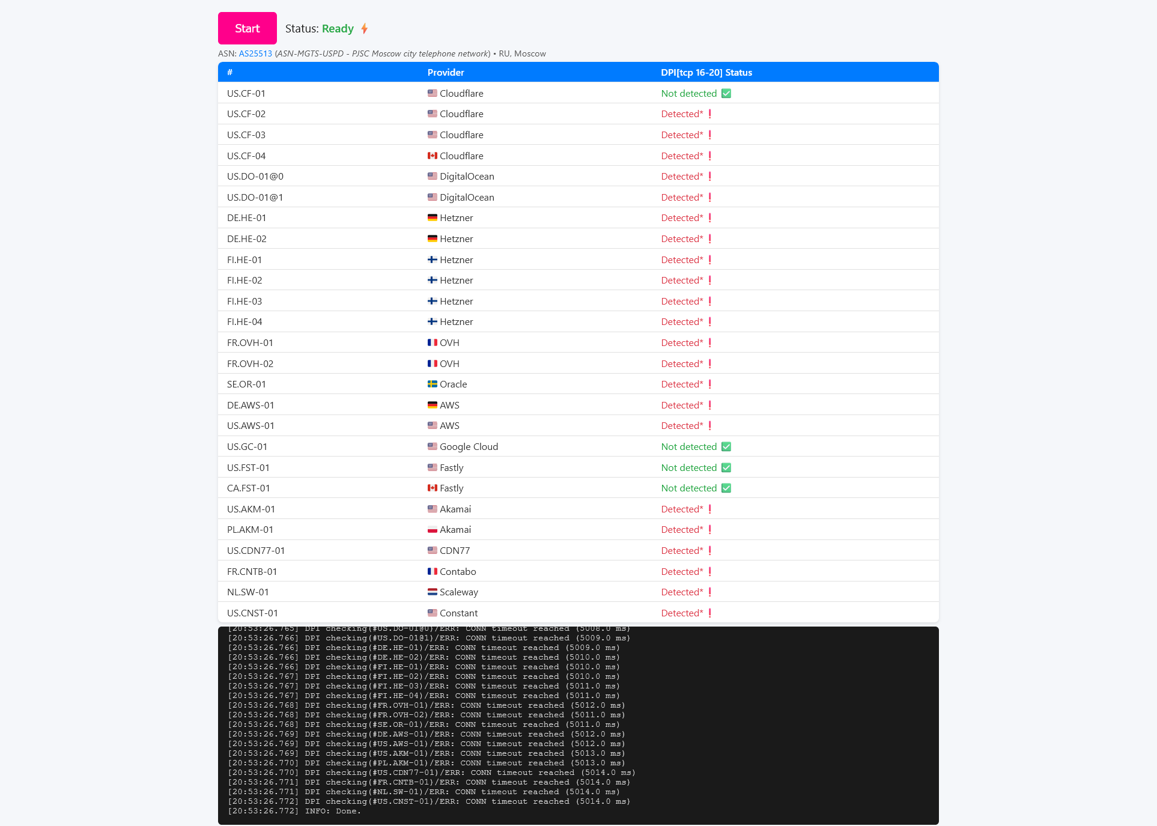This screenshot has width=1157, height=826.
Task: Click the green checkmark in CA.FST-01 row
Action: (726, 488)
